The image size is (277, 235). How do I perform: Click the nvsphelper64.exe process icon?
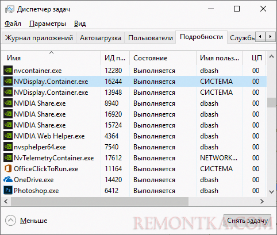point(8,147)
